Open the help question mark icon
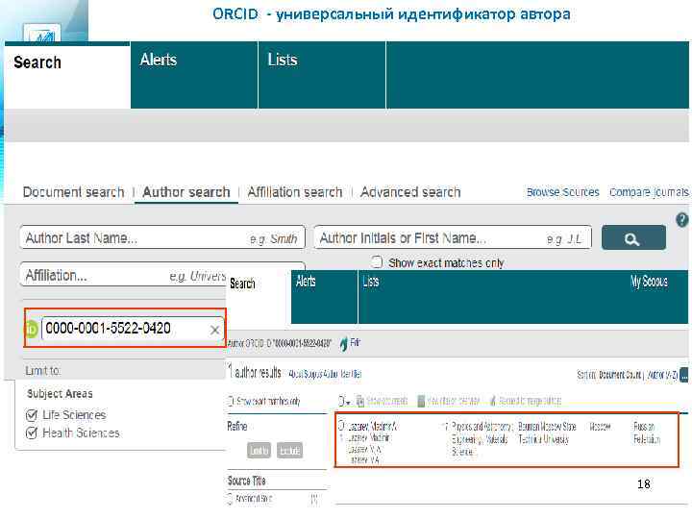This screenshot has height=519, width=692. [682, 219]
